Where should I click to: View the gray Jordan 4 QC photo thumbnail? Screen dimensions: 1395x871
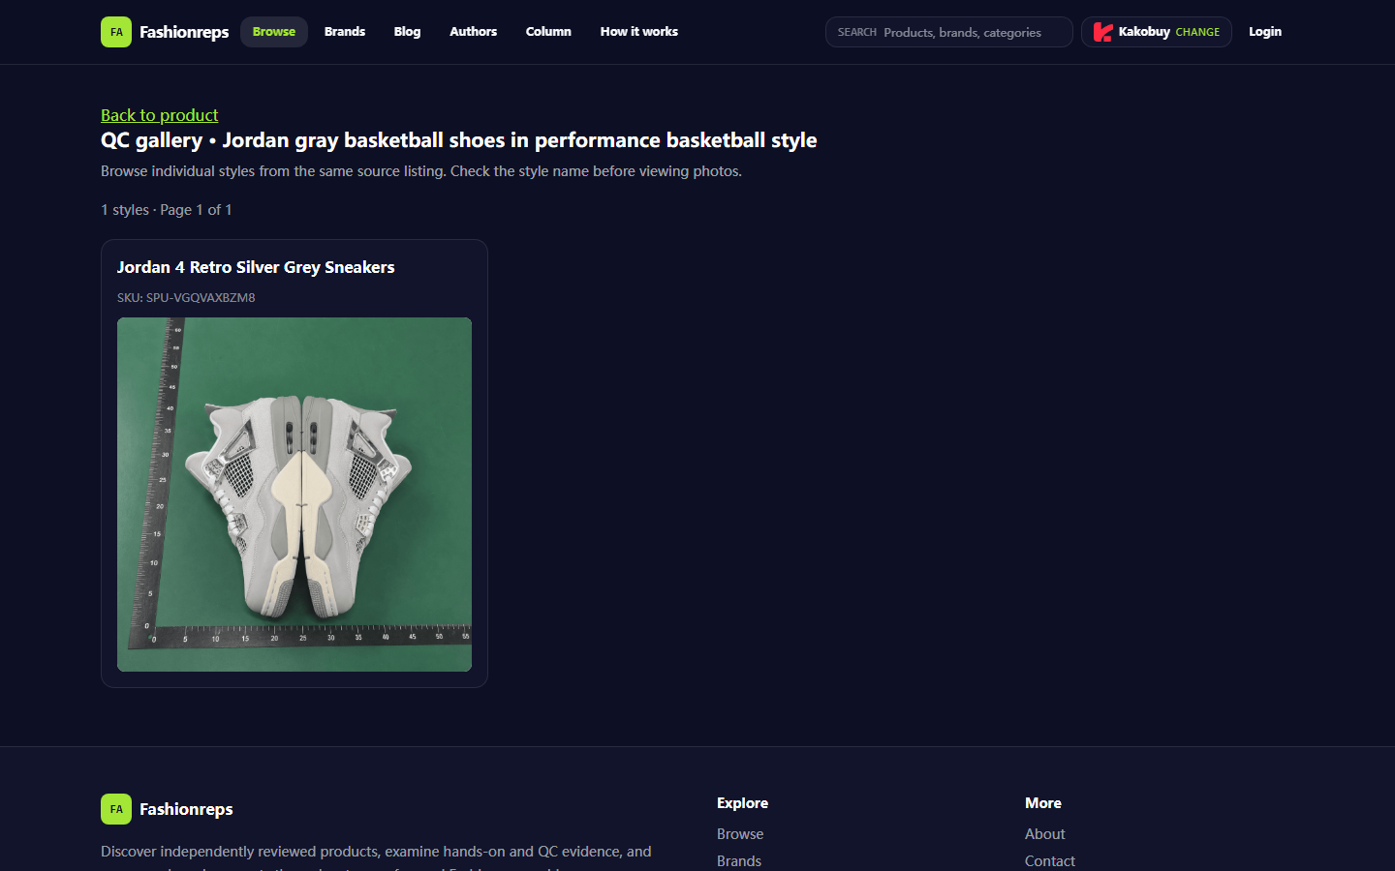pos(294,495)
